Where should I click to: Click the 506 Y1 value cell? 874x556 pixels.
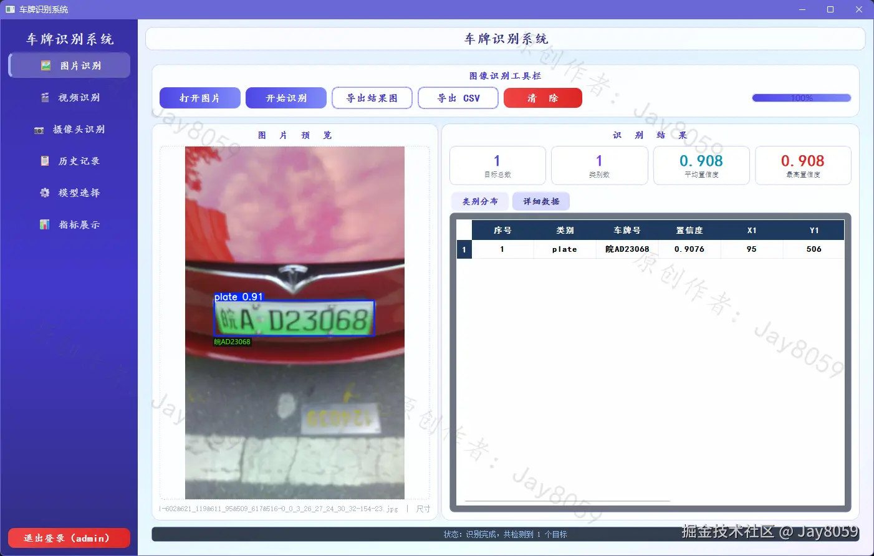(x=814, y=249)
